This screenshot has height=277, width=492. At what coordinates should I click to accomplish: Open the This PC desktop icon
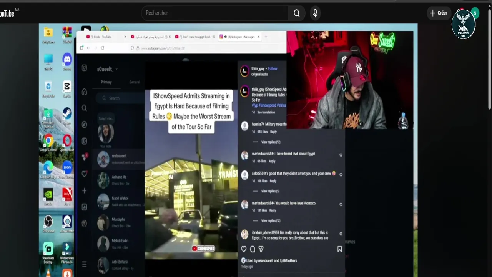point(48,62)
